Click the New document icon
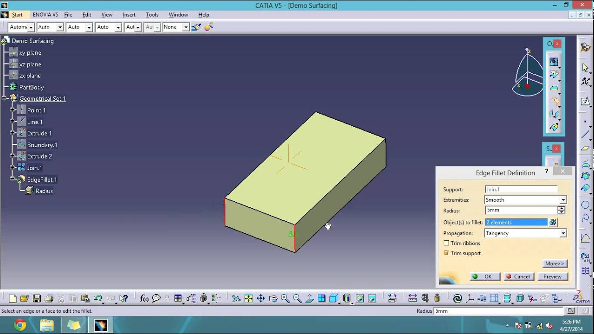The width and height of the screenshot is (594, 334). (x=13, y=298)
